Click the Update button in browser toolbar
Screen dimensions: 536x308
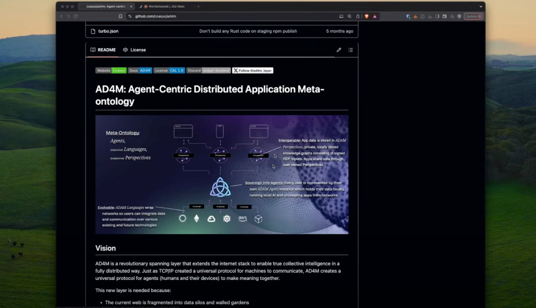(x=474, y=16)
